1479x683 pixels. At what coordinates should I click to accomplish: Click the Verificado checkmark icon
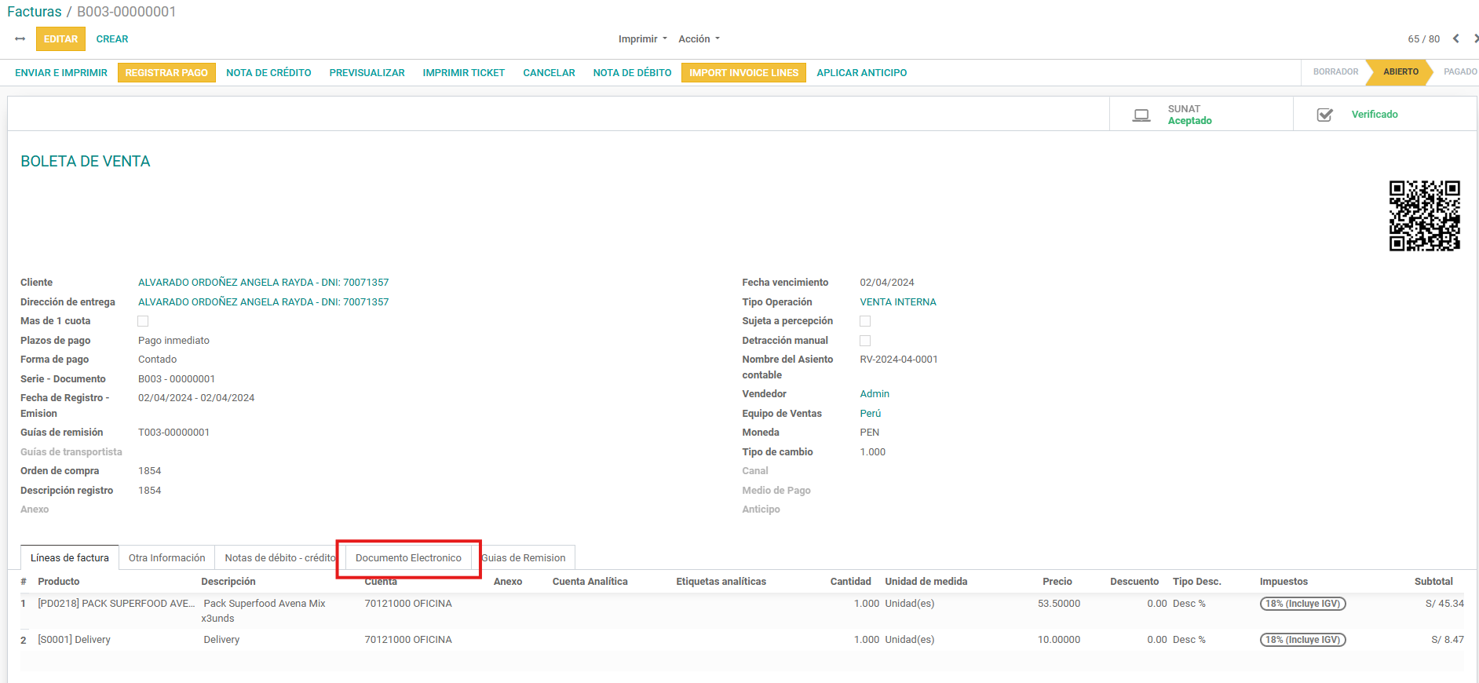[x=1324, y=115]
